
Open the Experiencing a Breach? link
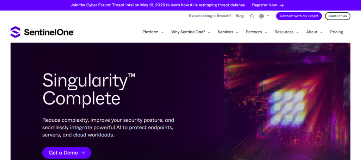click(210, 16)
